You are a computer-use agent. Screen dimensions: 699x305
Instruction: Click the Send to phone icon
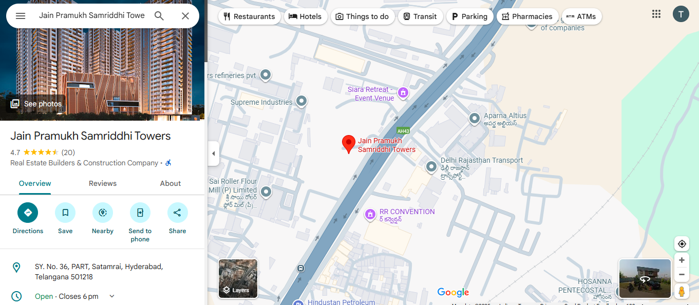pos(140,213)
